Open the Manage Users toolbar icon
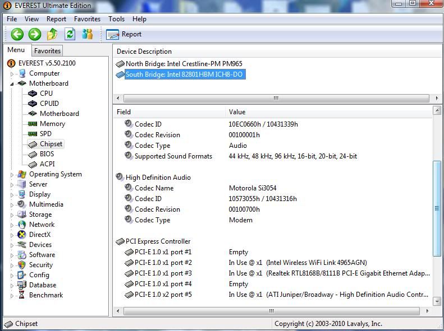The height and width of the screenshot is (331, 444). tap(87, 34)
